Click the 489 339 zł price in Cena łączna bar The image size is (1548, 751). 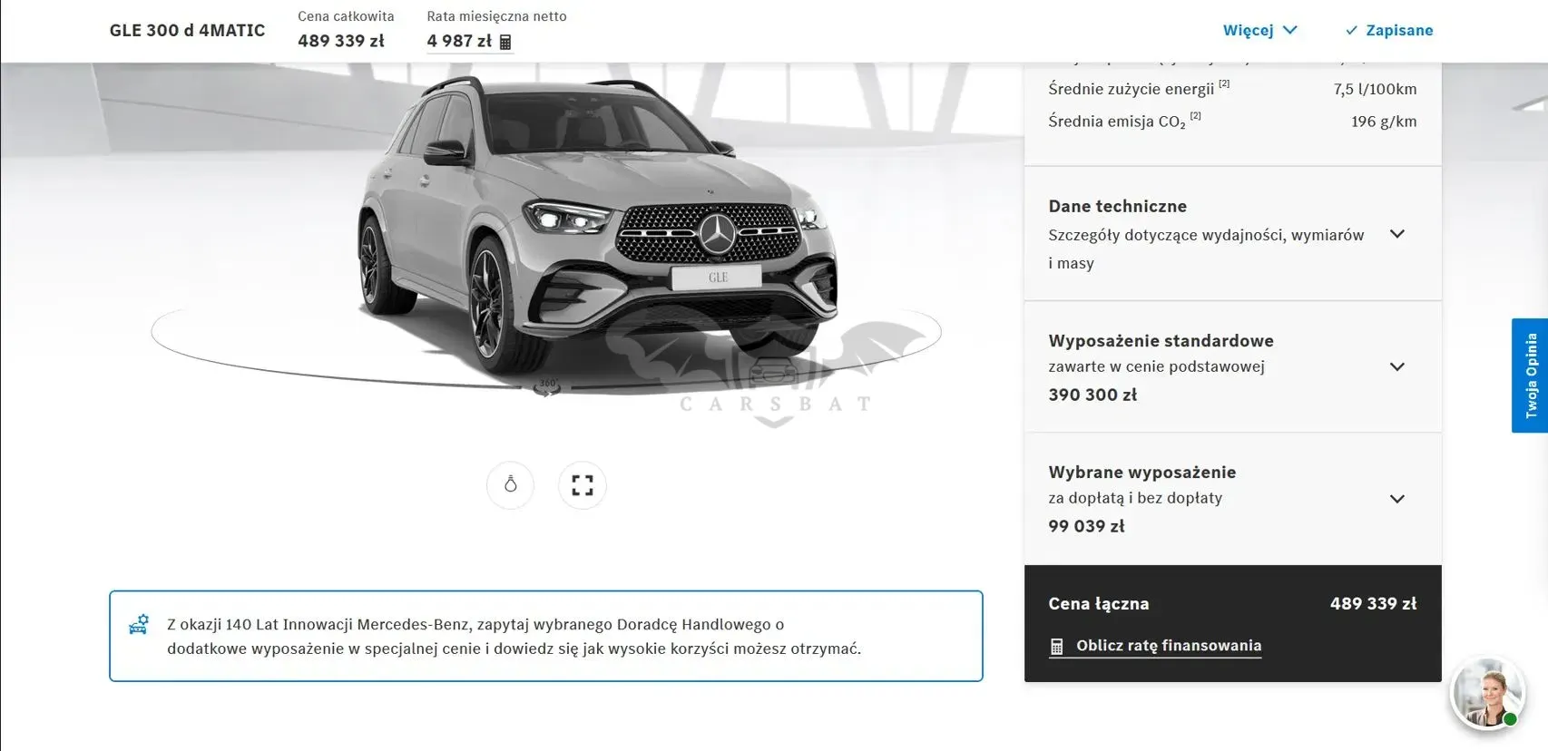[1373, 604]
